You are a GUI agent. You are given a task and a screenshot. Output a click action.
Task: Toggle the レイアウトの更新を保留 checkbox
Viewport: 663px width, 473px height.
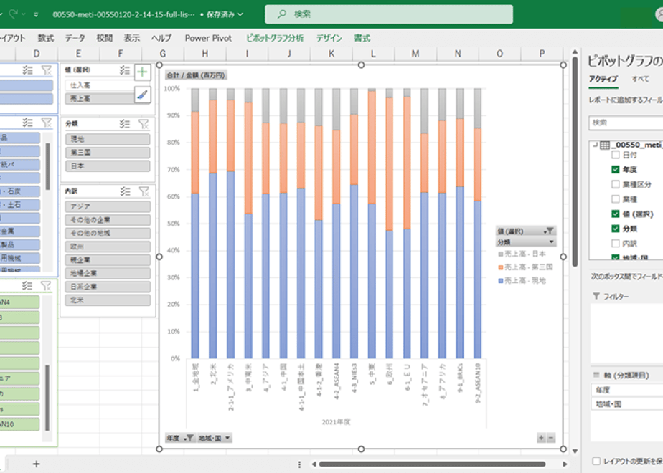(x=596, y=461)
